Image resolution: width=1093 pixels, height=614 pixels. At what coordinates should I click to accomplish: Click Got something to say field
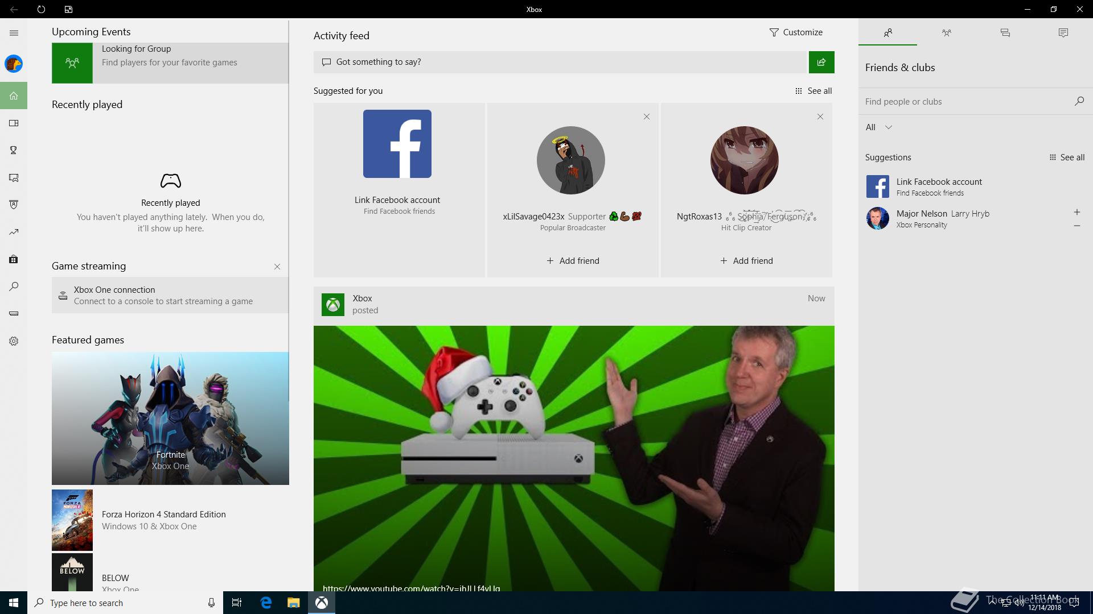tap(561, 62)
